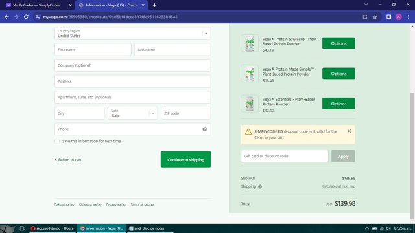
Task: Open the browser side panel icon
Action: pos(388,17)
